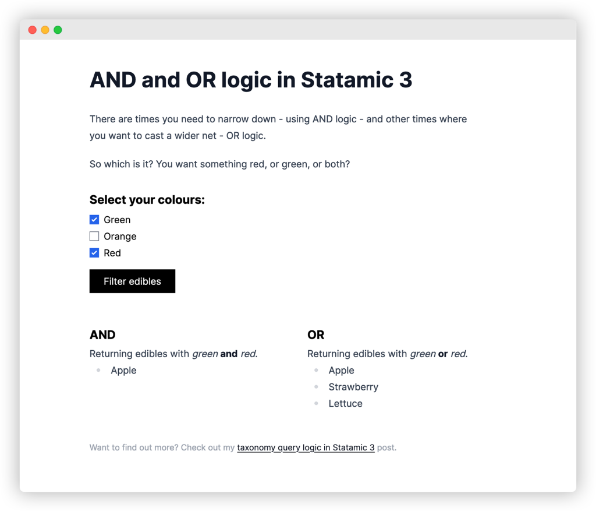Click the AND results heading
Viewport: 596px width, 511px height.
(102, 335)
